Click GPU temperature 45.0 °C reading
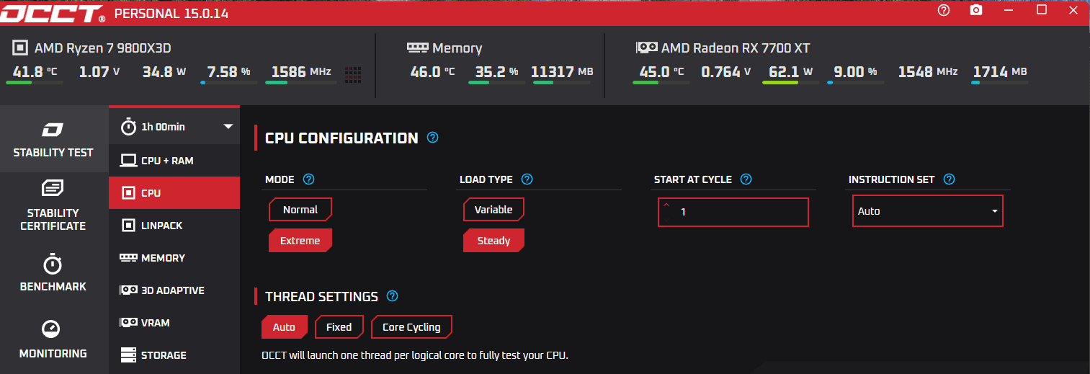The height and width of the screenshot is (374, 1090). pos(661,71)
